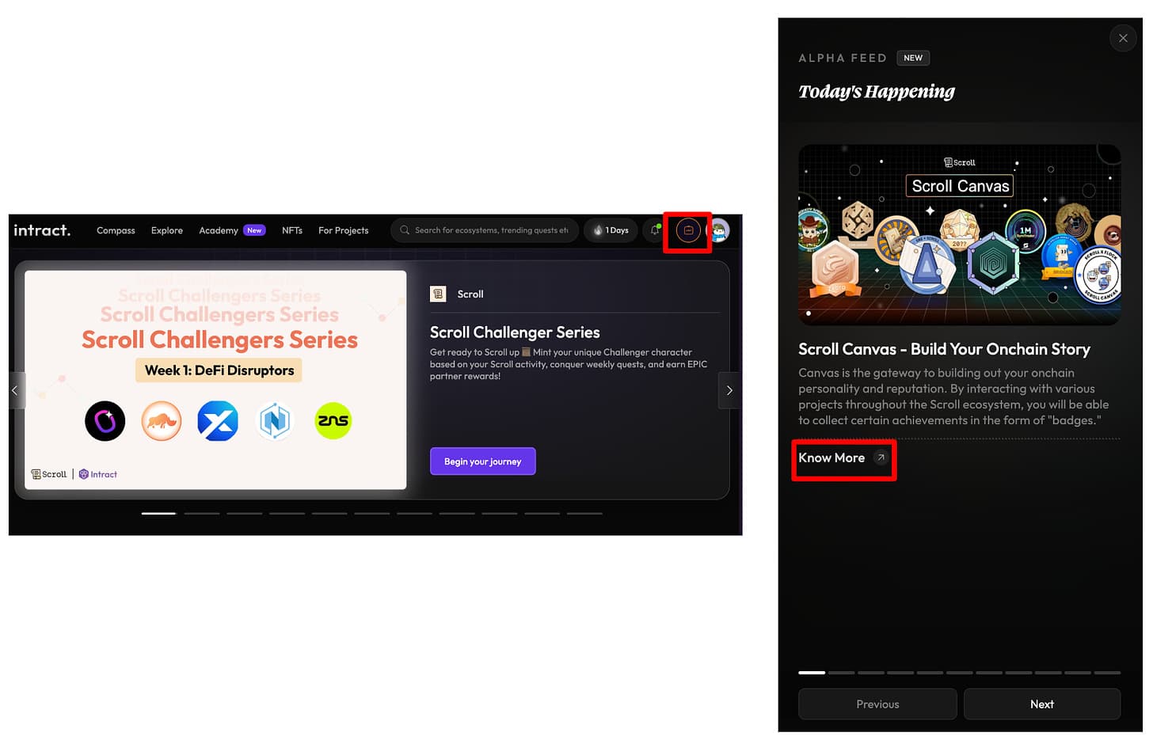This screenshot has height=744, width=1153.
Task: Click the Scroll project icon beside its name
Action: (x=438, y=294)
